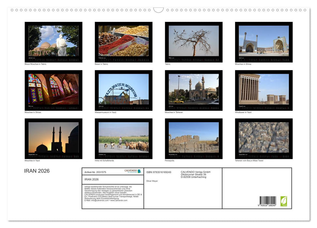
Task: Toggle the Windtower in Yazd thumbnail
Action: 264,90
